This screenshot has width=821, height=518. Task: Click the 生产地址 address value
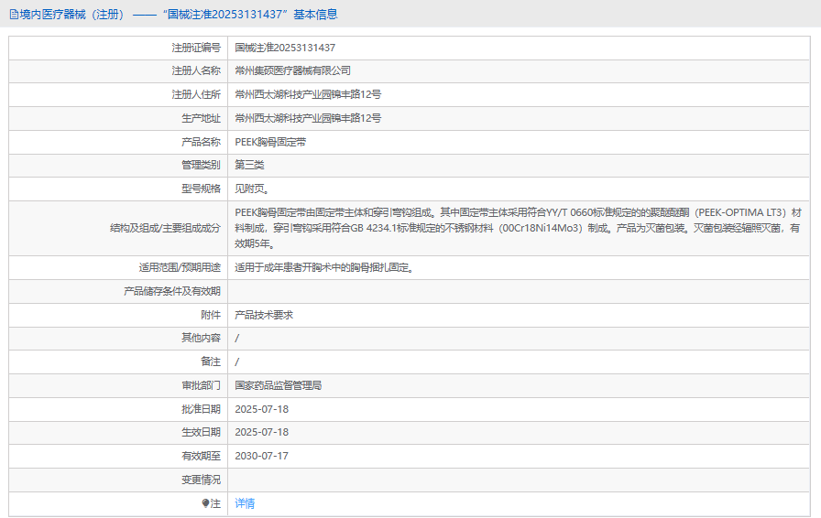click(308, 118)
